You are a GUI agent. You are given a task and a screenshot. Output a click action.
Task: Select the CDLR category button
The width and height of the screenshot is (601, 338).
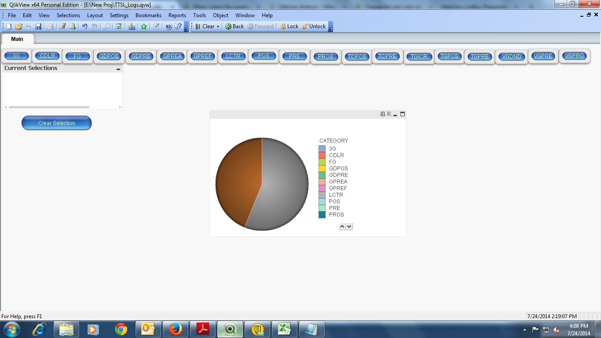pyautogui.click(x=47, y=56)
